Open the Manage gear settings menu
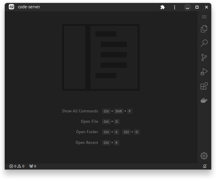 (204, 156)
